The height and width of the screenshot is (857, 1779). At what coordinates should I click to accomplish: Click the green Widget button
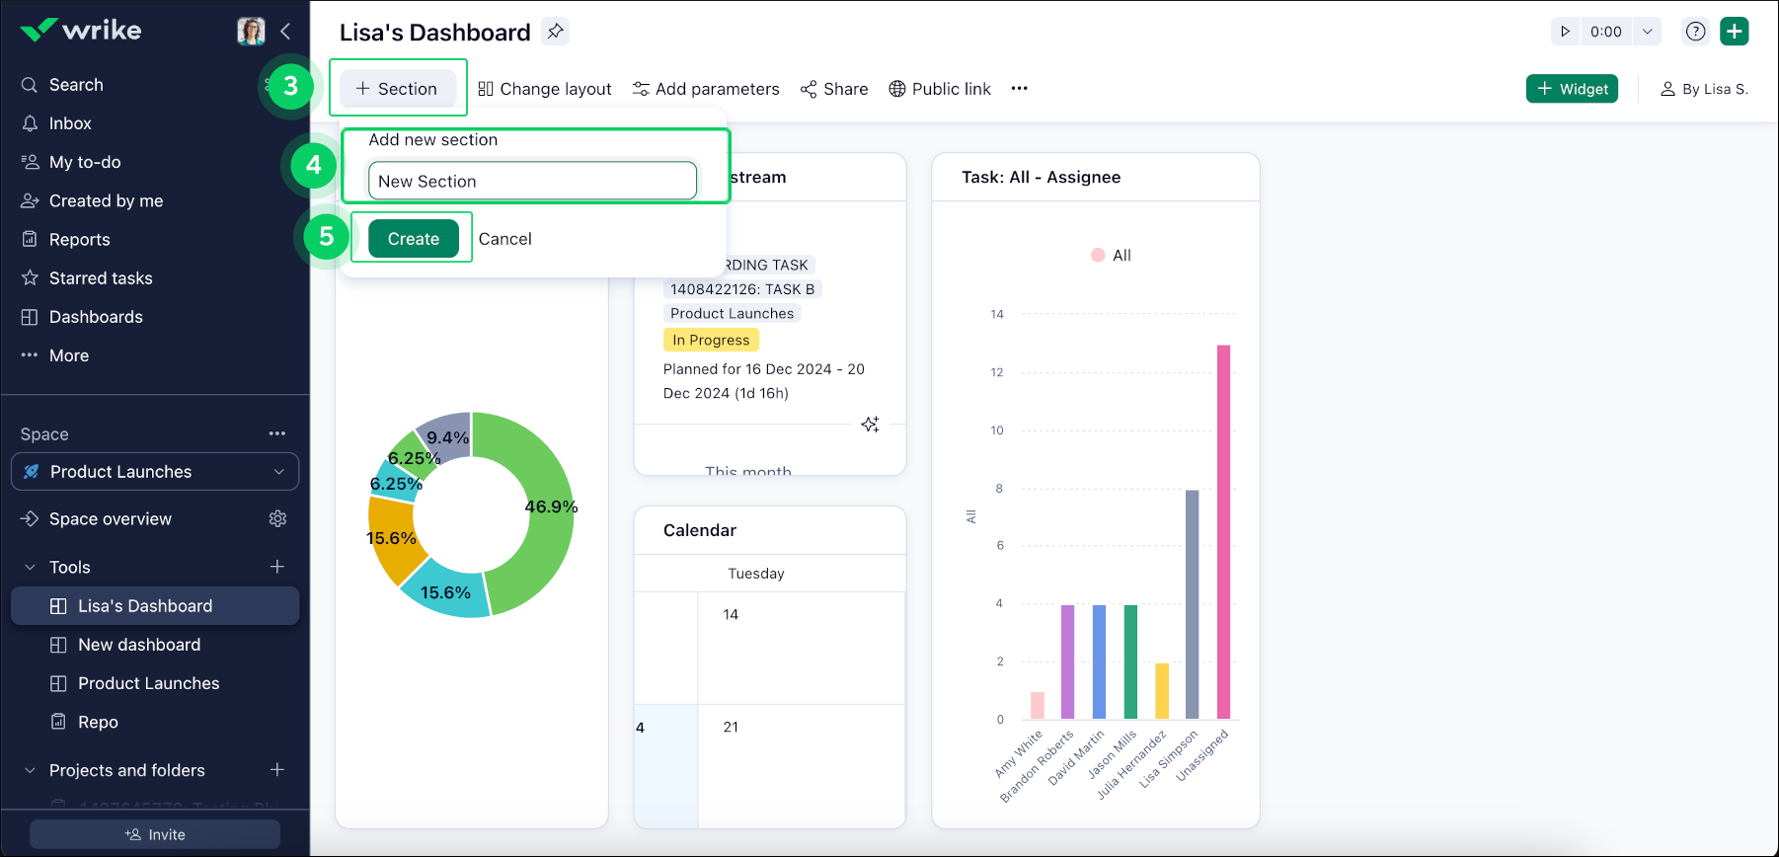[x=1572, y=89]
